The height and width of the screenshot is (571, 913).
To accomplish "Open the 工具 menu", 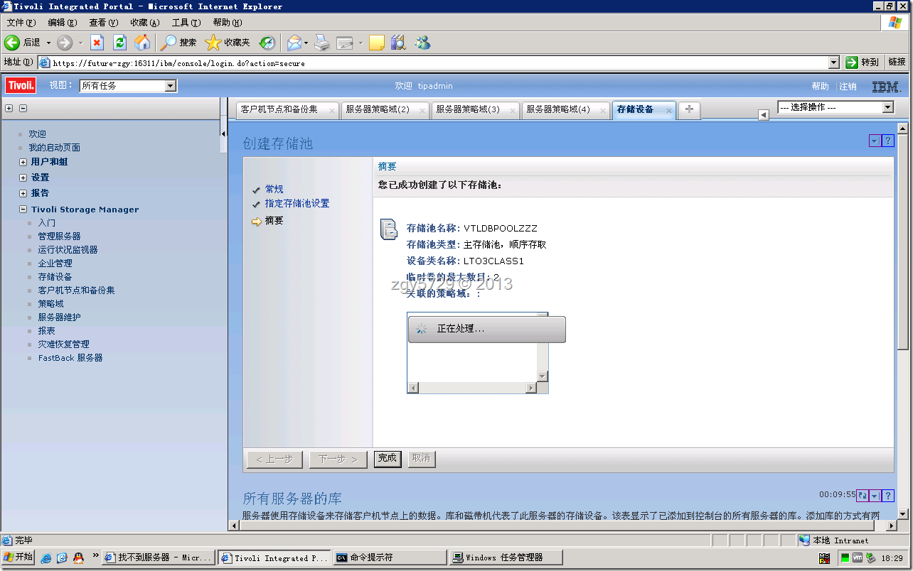I will (x=186, y=23).
